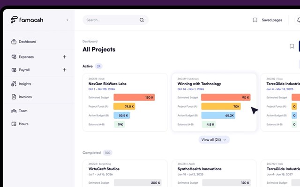Screen dimensions: 300x187
Task: Click the Jun 18 - Jul 2, 2025 date
Action: 190,174
